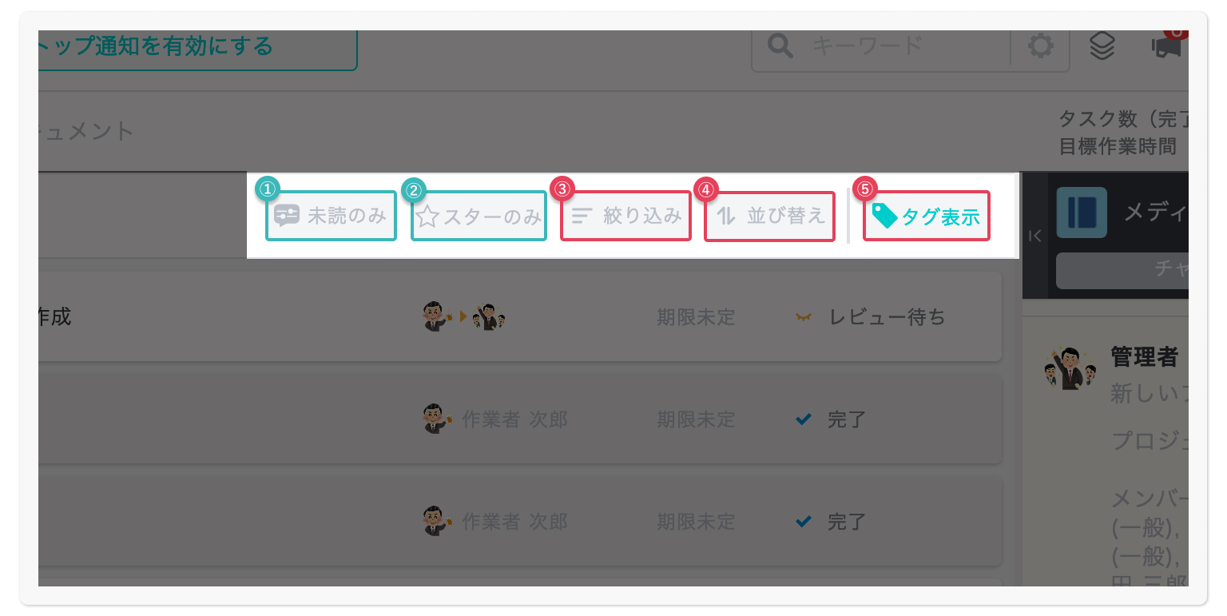Image resolution: width=1227 pixels, height=616 pixels.
Task: Toggle the スターのみ star filter
Action: click(478, 216)
